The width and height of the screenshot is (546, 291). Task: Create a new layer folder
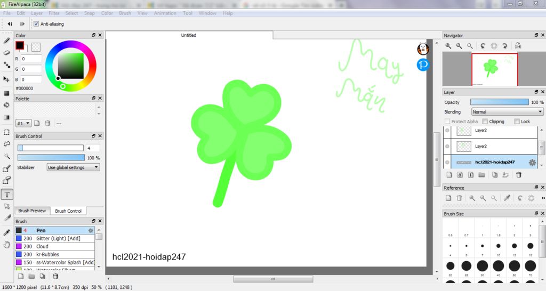(x=481, y=175)
